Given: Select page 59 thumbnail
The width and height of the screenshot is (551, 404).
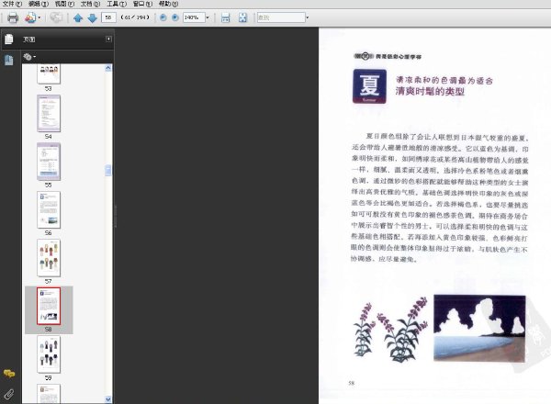Looking at the screenshot, I should coord(49,354).
